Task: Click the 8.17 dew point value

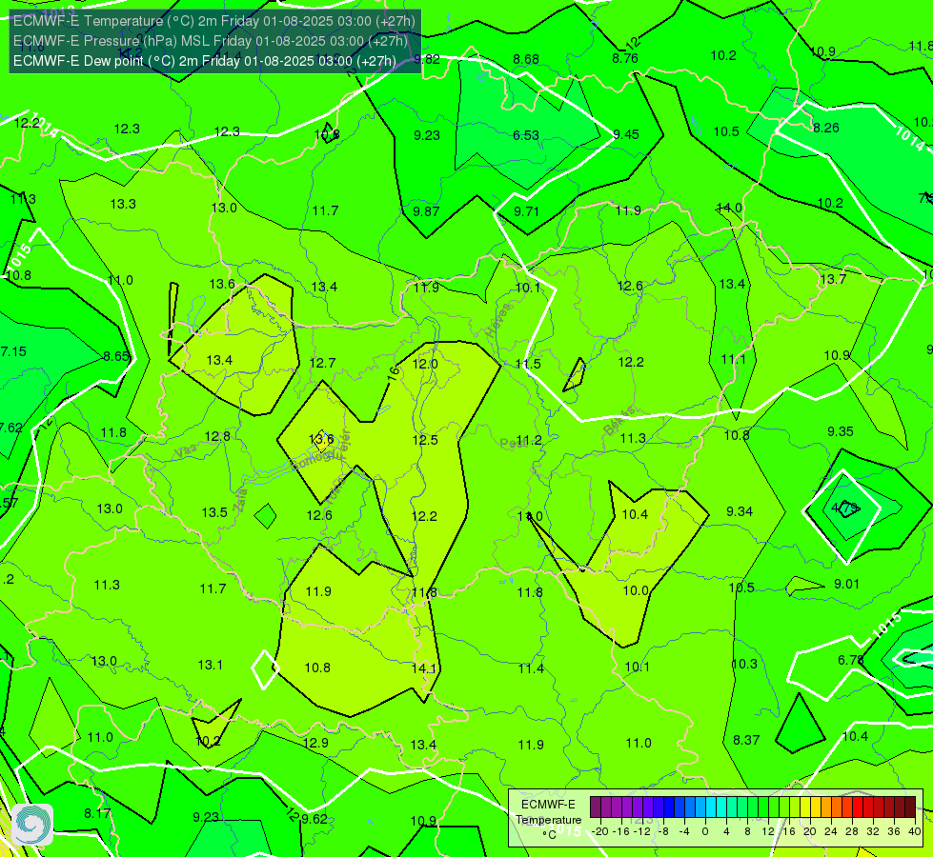Action: (97, 813)
